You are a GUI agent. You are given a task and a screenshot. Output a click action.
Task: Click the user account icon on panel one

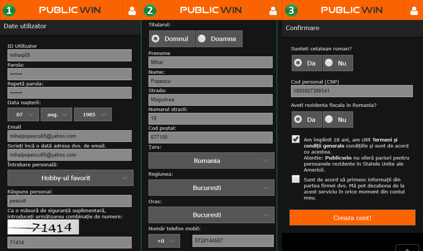[132, 10]
